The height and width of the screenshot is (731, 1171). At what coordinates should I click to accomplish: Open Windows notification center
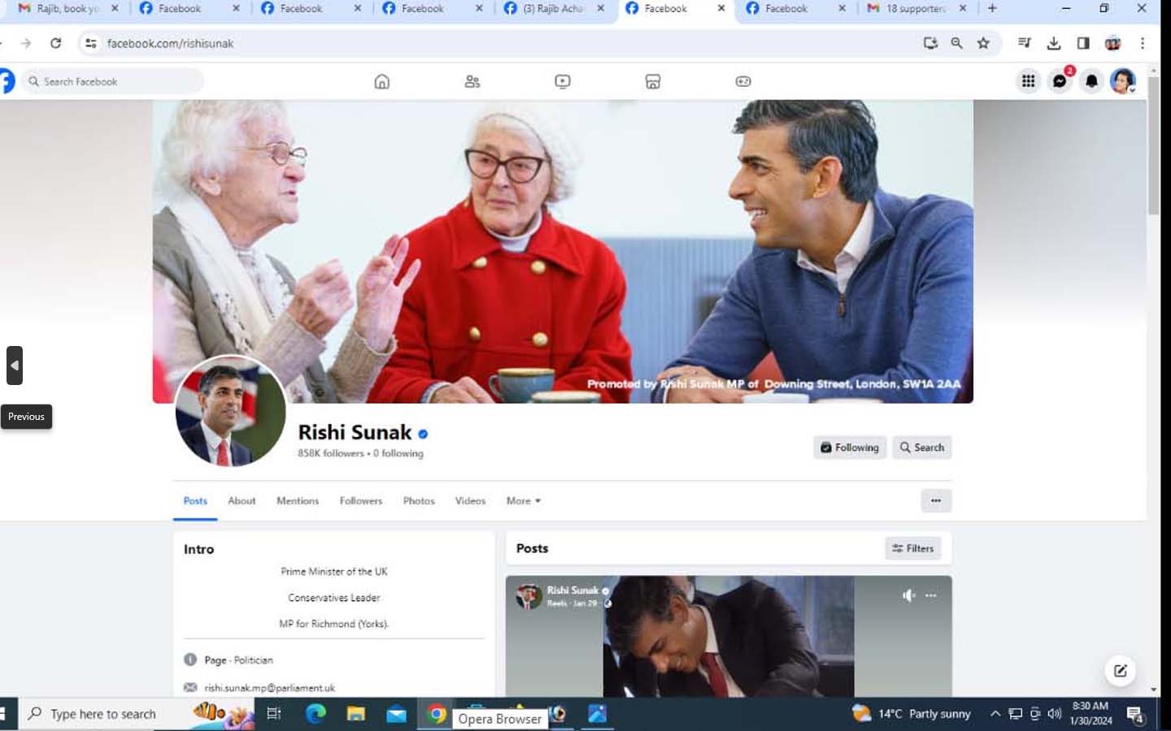(1136, 715)
